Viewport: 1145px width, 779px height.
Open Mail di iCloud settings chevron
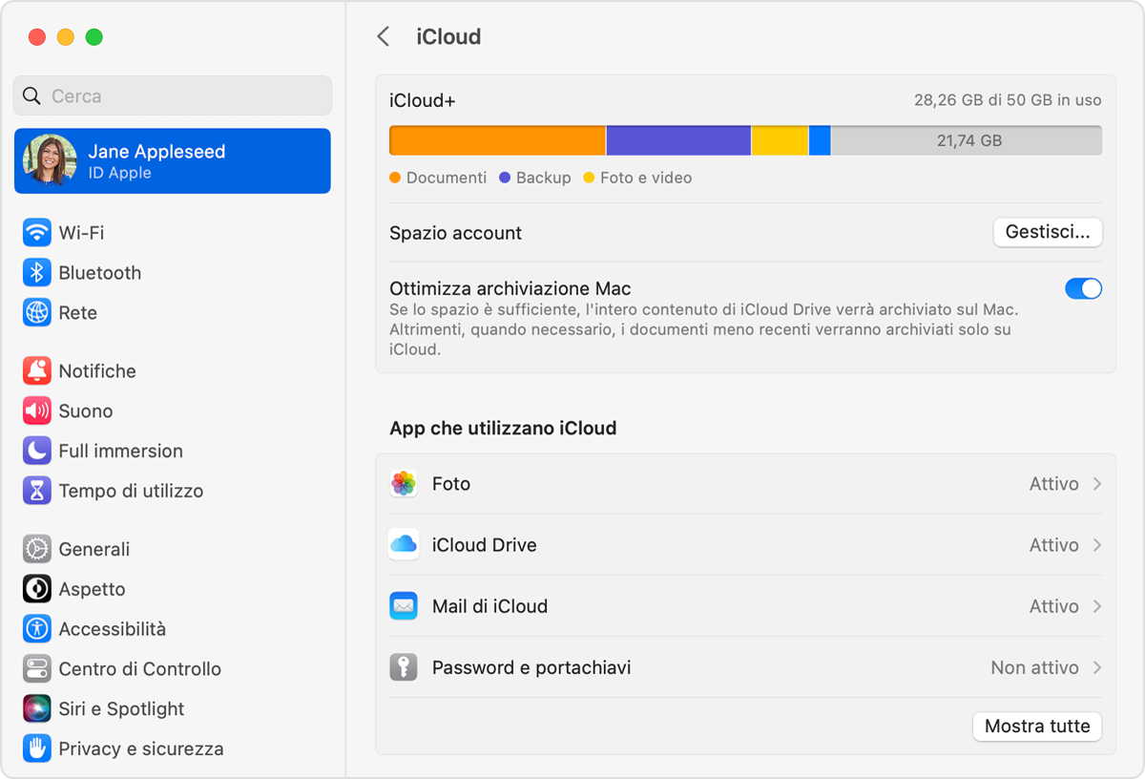tap(1097, 606)
